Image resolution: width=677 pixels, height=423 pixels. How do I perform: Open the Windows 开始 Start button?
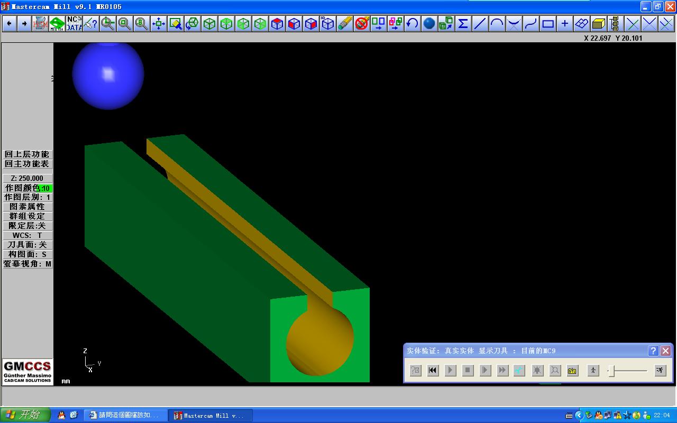point(25,415)
